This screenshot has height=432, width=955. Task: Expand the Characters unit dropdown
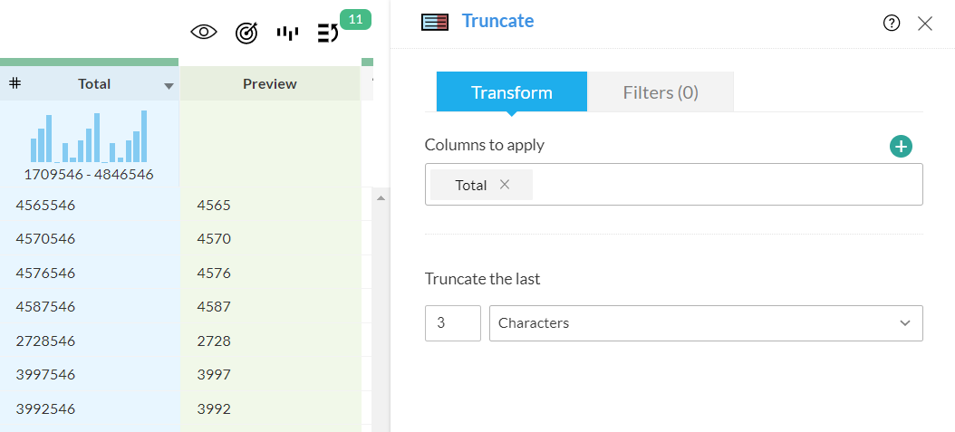904,323
